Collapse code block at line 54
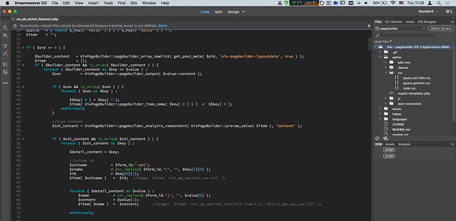The width and height of the screenshot is (456, 221). coord(23,139)
